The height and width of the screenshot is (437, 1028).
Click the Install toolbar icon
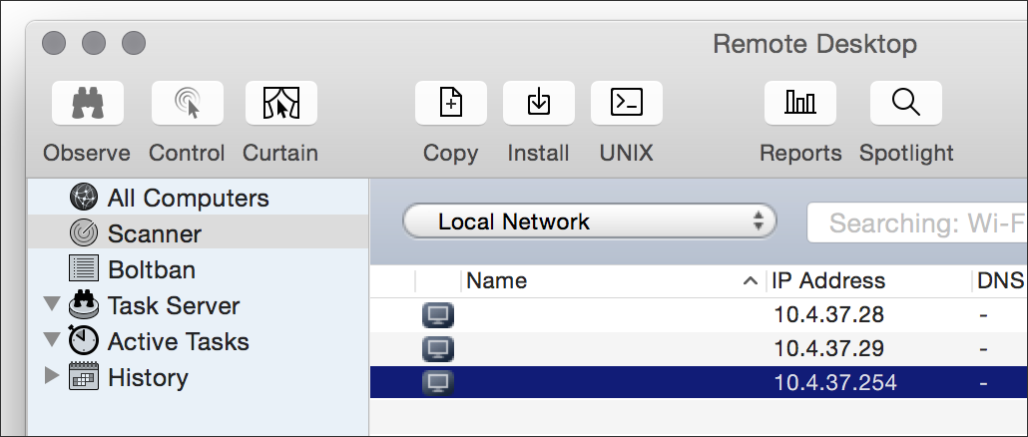click(539, 103)
